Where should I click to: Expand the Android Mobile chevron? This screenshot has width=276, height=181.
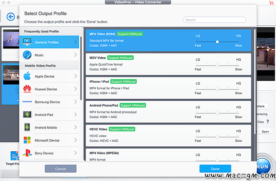tap(76, 127)
